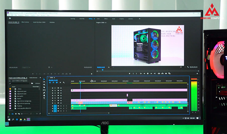Open Project panel hamburger menu
Image resolution: width=227 pixels, height=134 pixels.
[27, 78]
